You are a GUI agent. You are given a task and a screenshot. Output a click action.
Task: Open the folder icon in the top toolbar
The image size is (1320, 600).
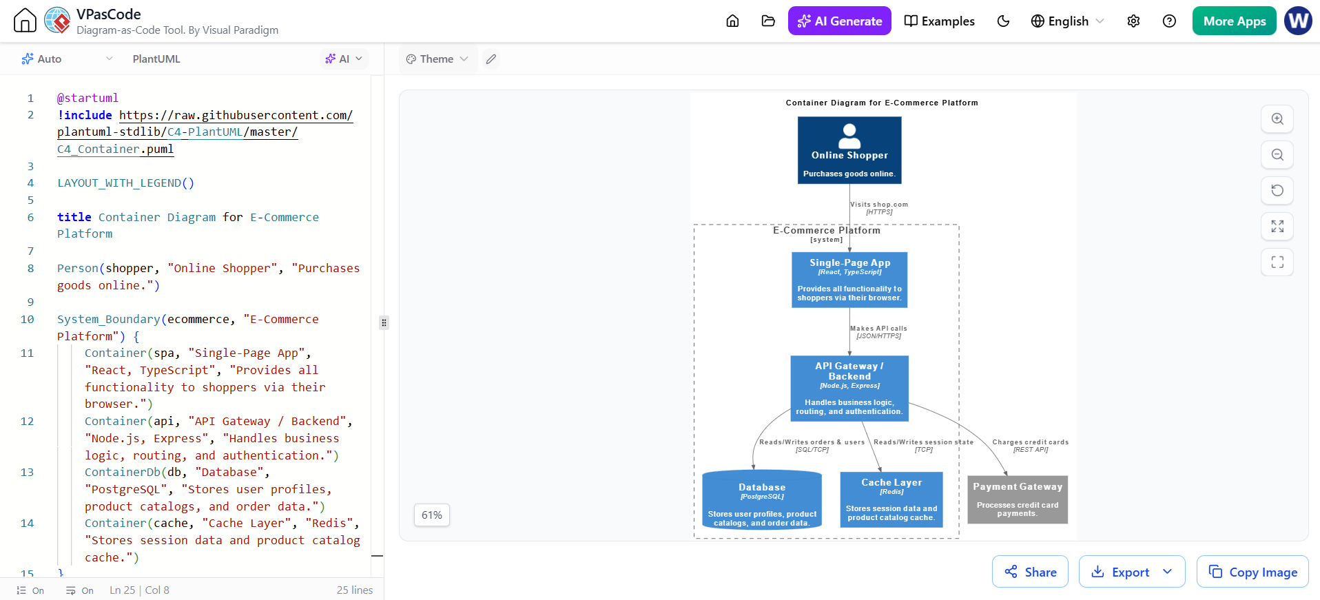[768, 21]
